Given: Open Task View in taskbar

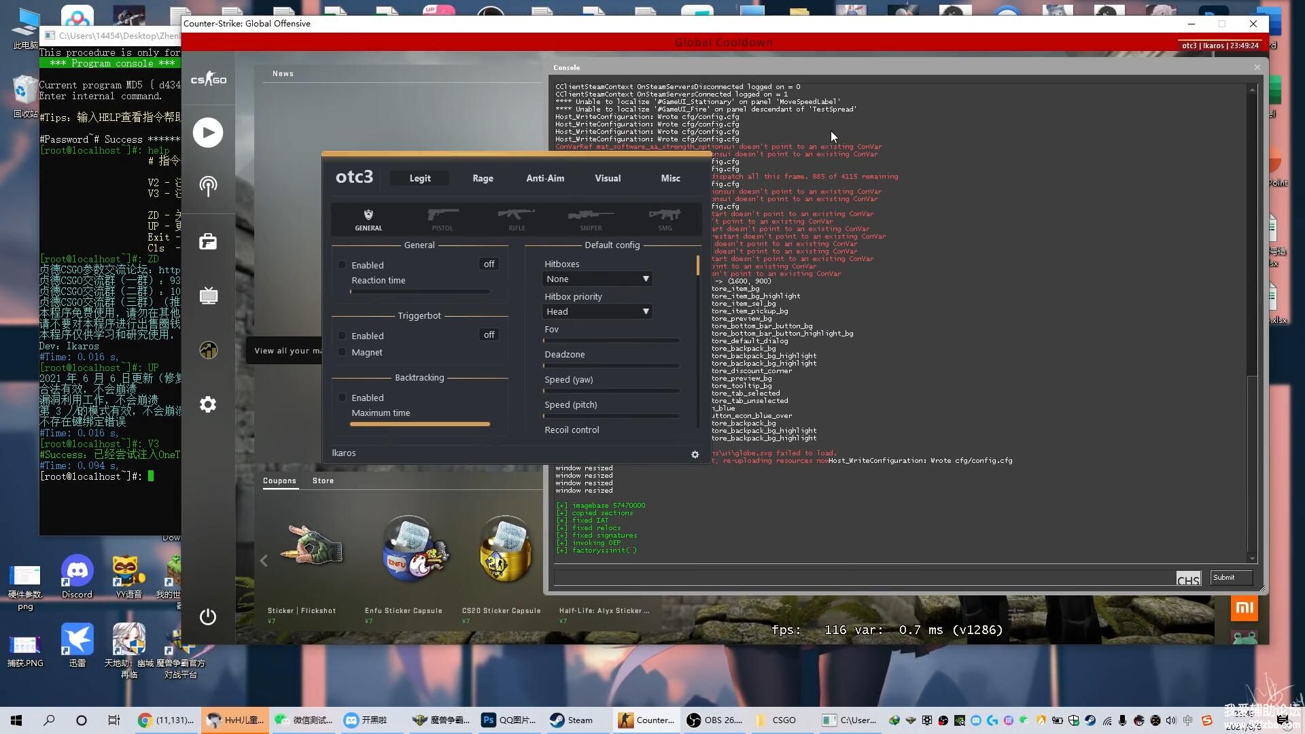Looking at the screenshot, I should click(114, 720).
